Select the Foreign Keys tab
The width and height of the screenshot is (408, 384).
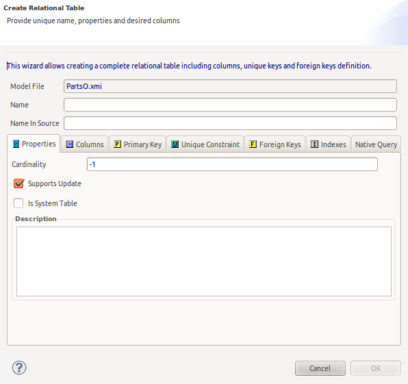[275, 144]
